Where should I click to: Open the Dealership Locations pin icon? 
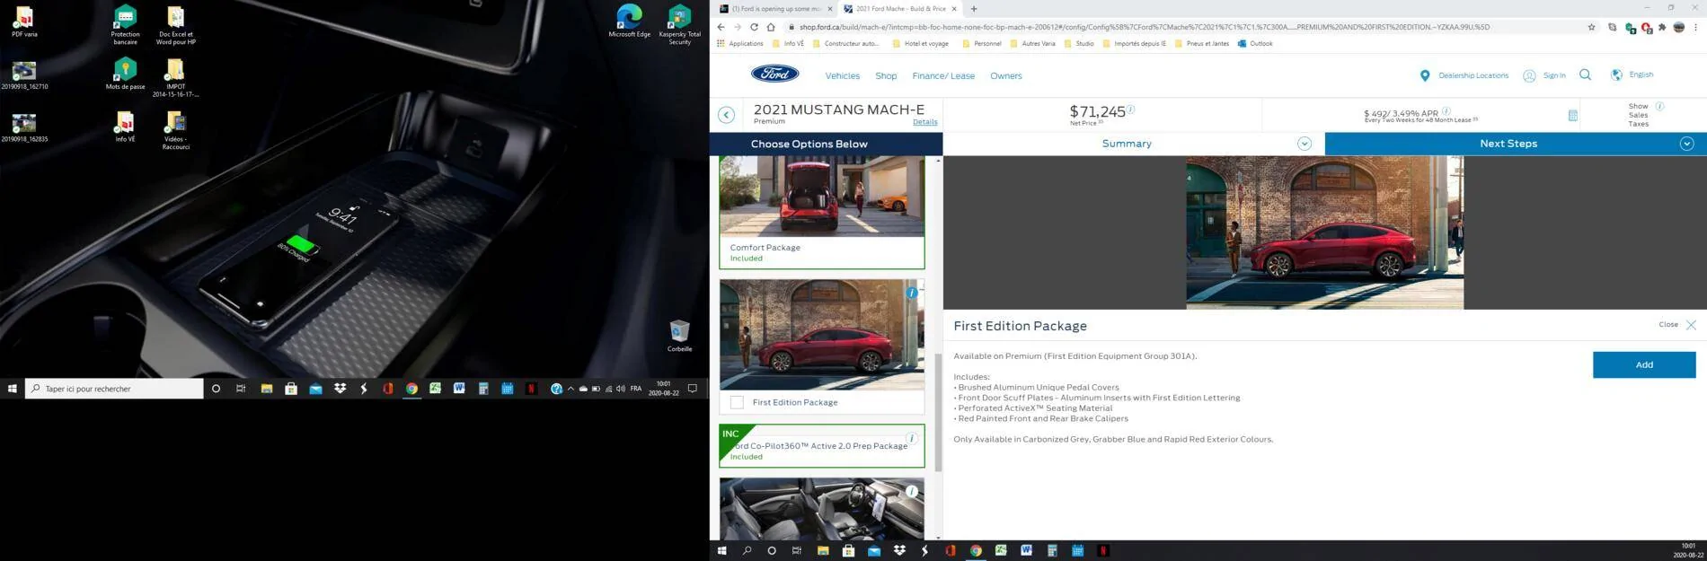1424,75
